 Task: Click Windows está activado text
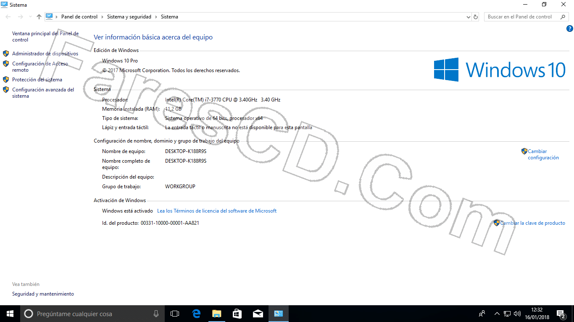click(127, 211)
